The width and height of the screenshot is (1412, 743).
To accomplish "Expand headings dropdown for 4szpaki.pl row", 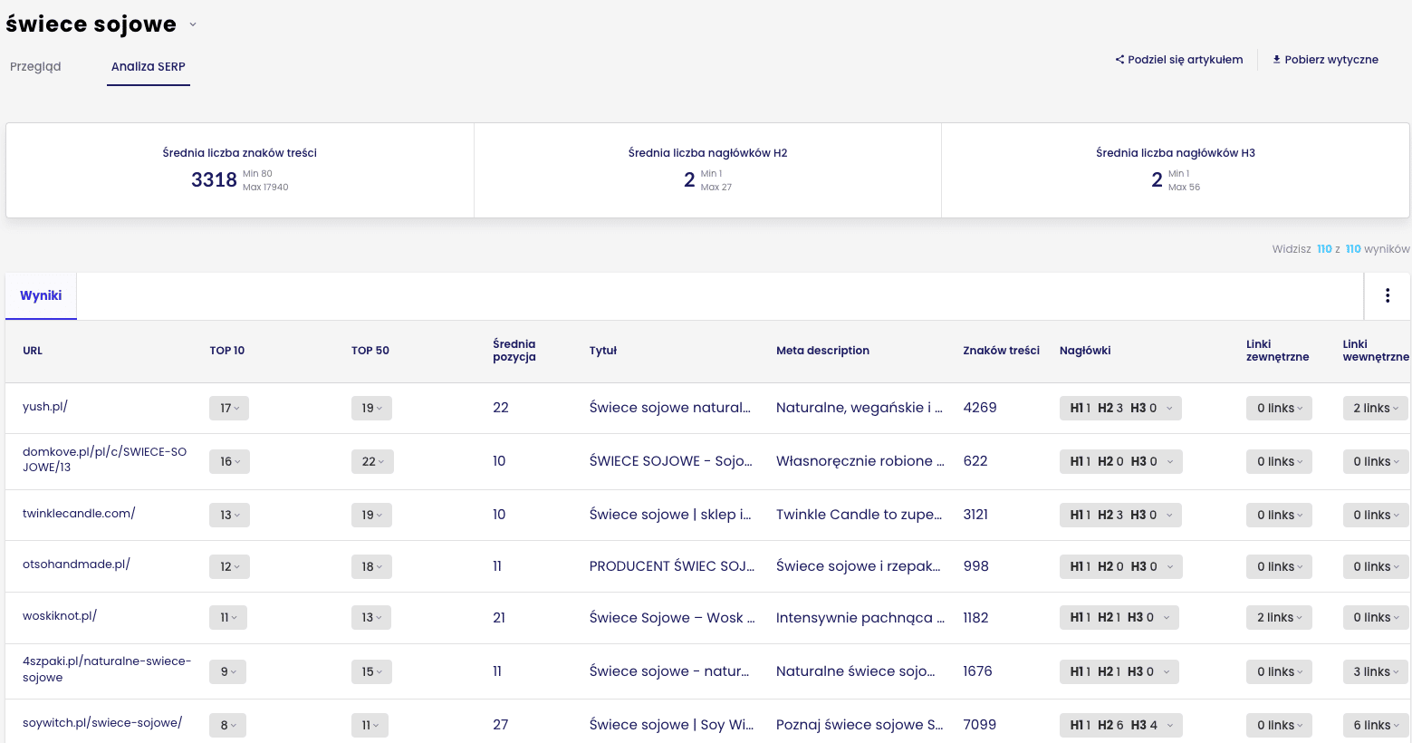I will (1119, 671).
